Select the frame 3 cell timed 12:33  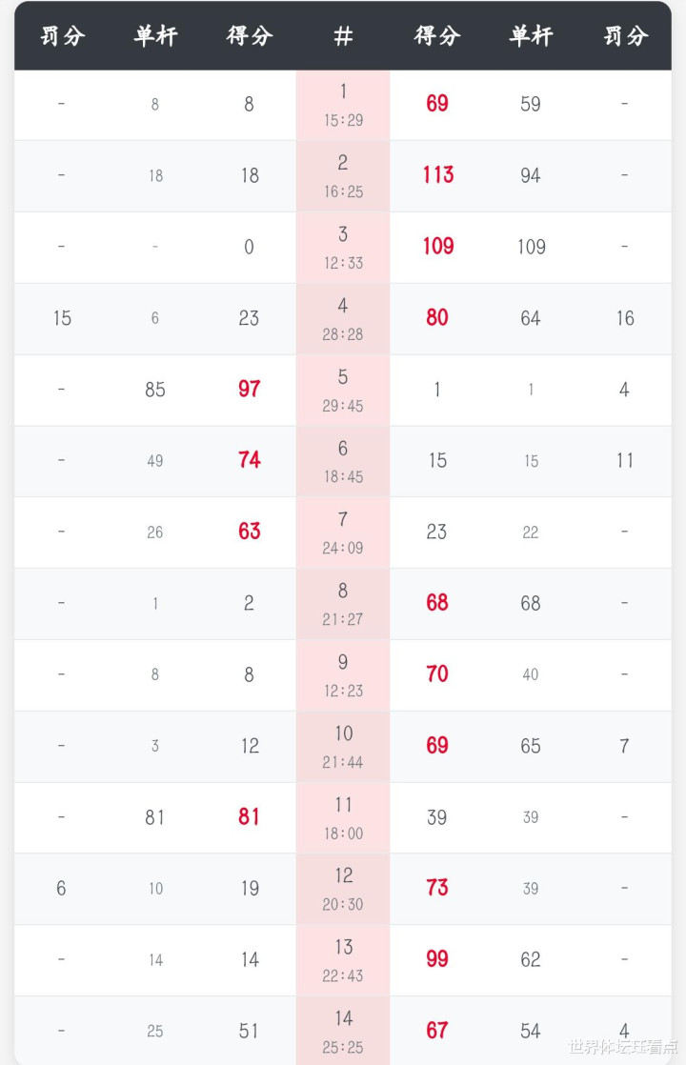click(x=343, y=248)
